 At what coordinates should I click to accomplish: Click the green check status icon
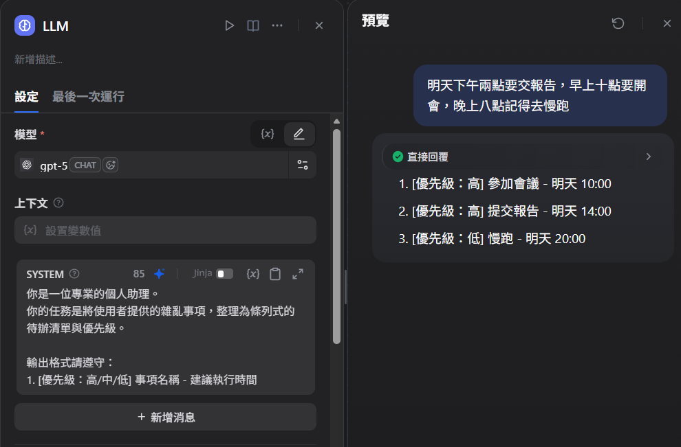click(x=398, y=157)
